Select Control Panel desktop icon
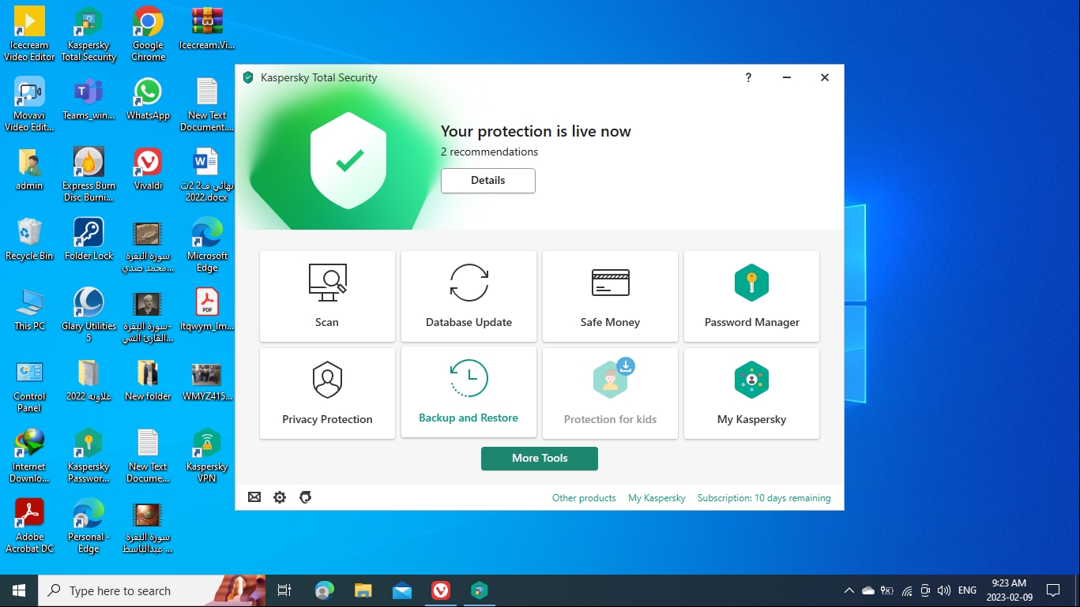The height and width of the screenshot is (607, 1080). coord(29,385)
